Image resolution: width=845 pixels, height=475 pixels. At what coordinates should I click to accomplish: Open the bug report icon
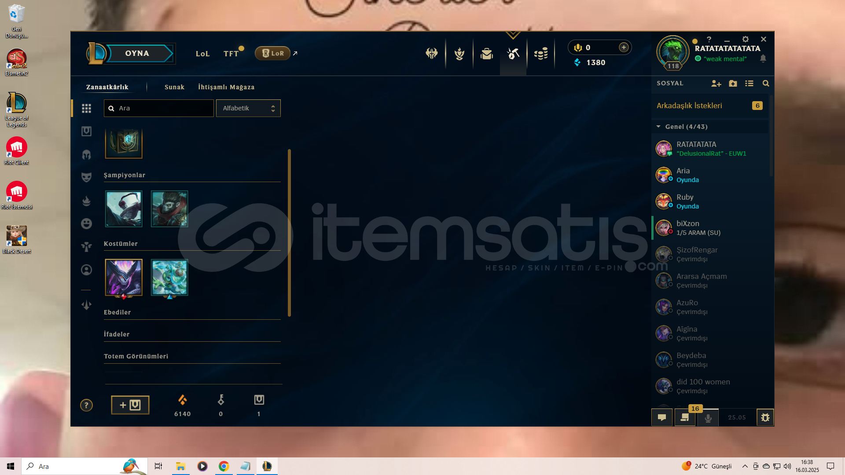pyautogui.click(x=765, y=417)
